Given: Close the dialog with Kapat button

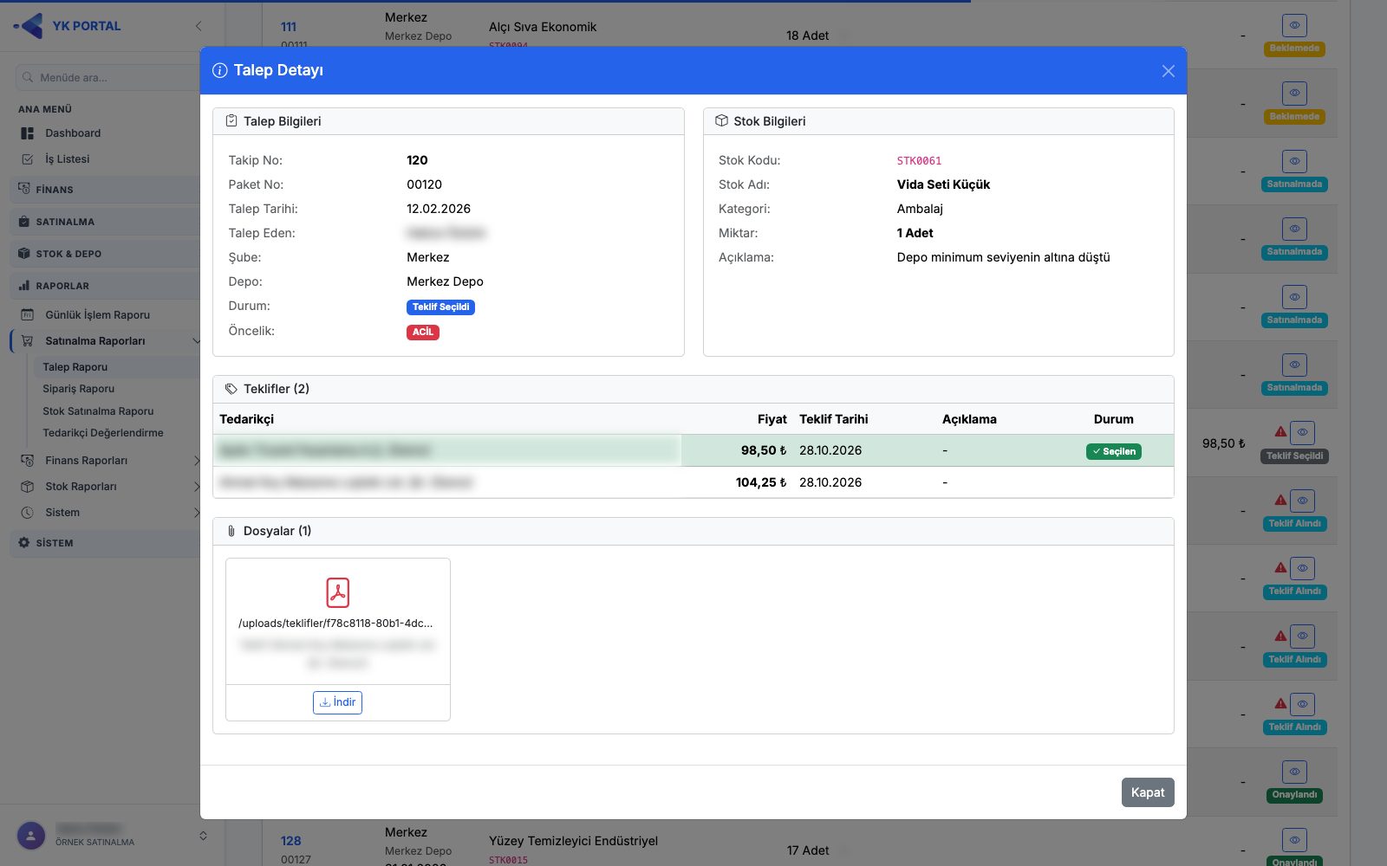Looking at the screenshot, I should 1148,792.
